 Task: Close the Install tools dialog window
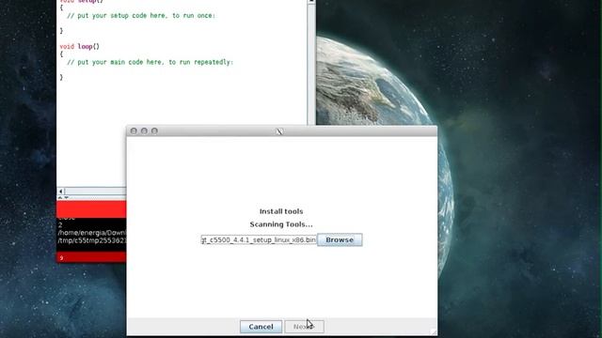pyautogui.click(x=134, y=131)
